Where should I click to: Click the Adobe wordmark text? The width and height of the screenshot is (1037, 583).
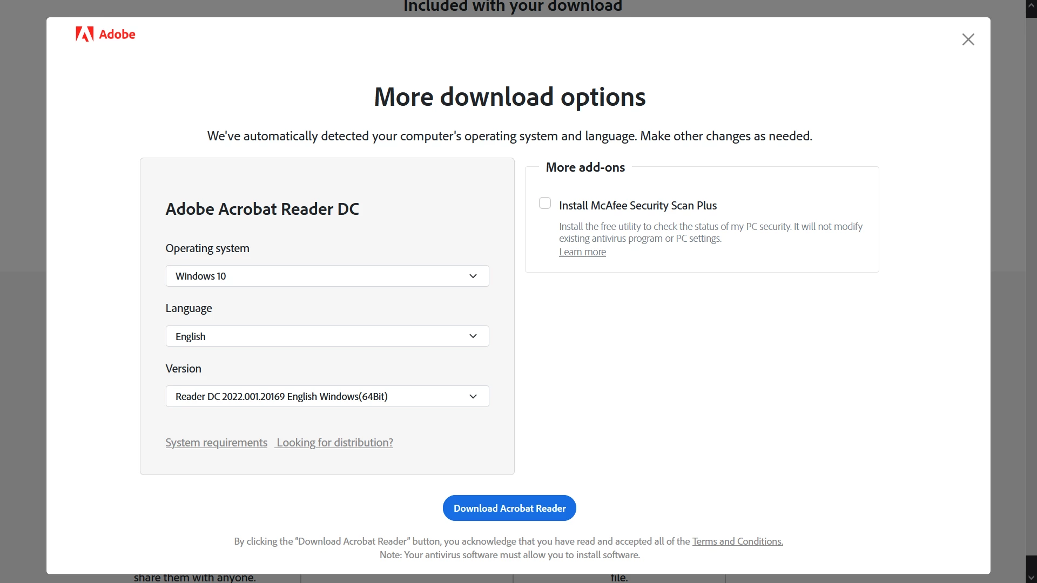[117, 35]
